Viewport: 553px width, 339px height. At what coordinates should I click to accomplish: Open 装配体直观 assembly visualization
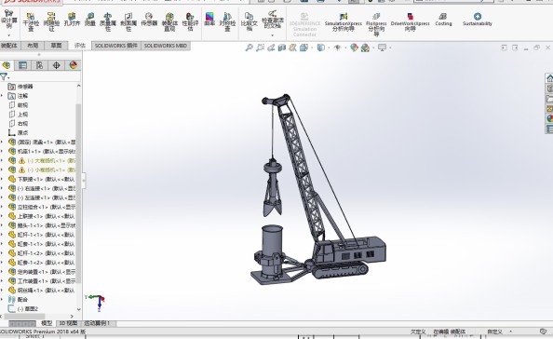click(169, 21)
